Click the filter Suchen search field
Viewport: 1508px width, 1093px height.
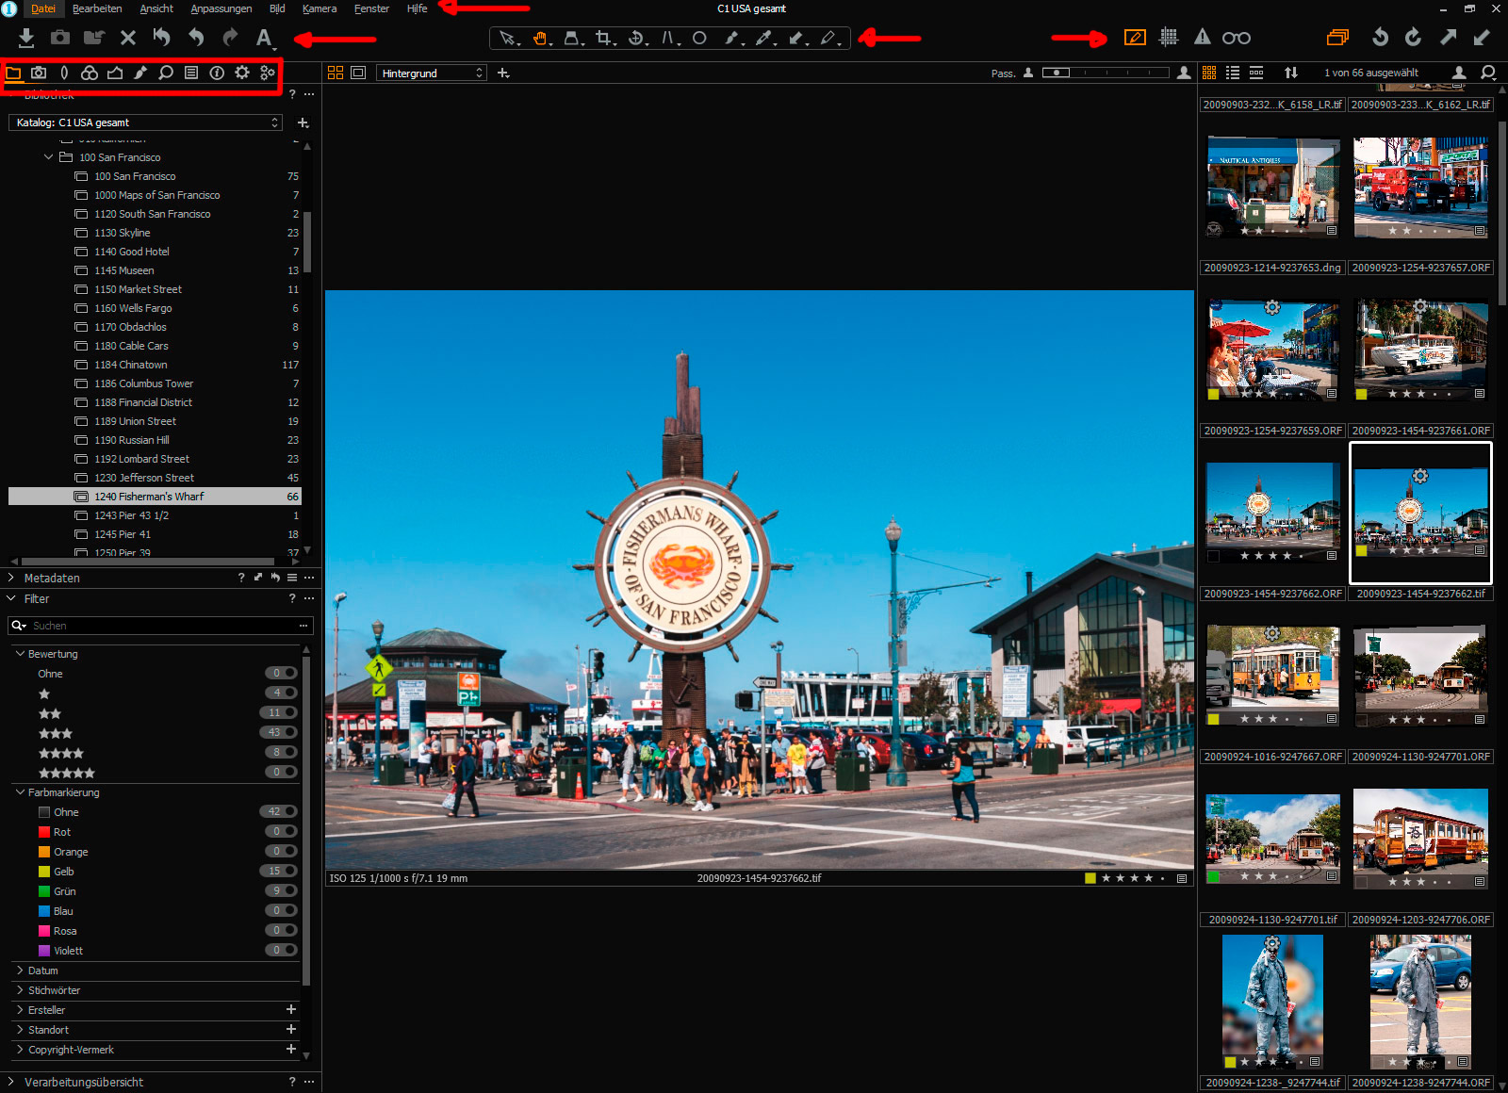click(160, 626)
